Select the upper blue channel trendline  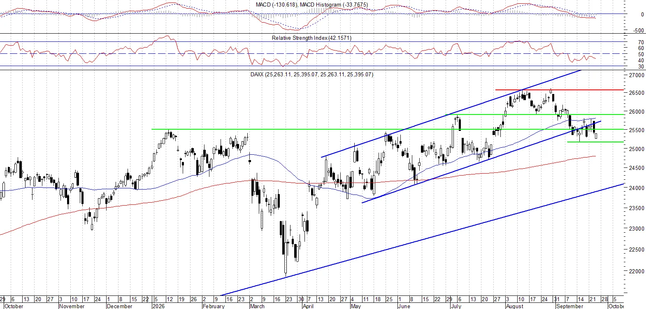coord(451,113)
